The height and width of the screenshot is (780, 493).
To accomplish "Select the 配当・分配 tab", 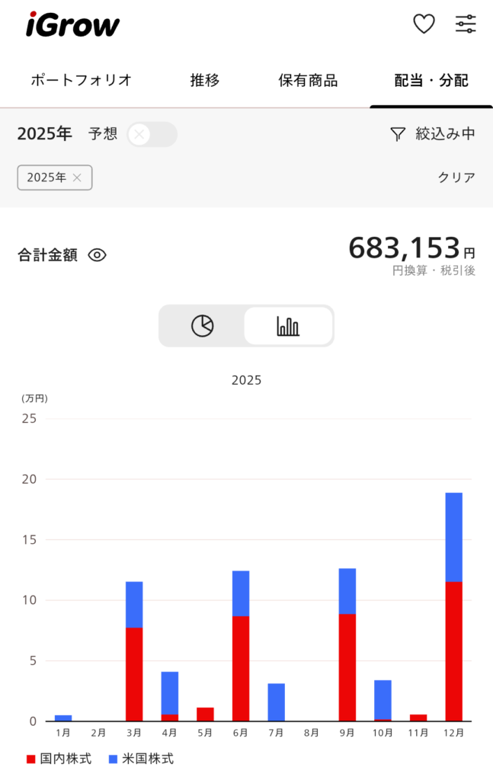I will [x=431, y=81].
